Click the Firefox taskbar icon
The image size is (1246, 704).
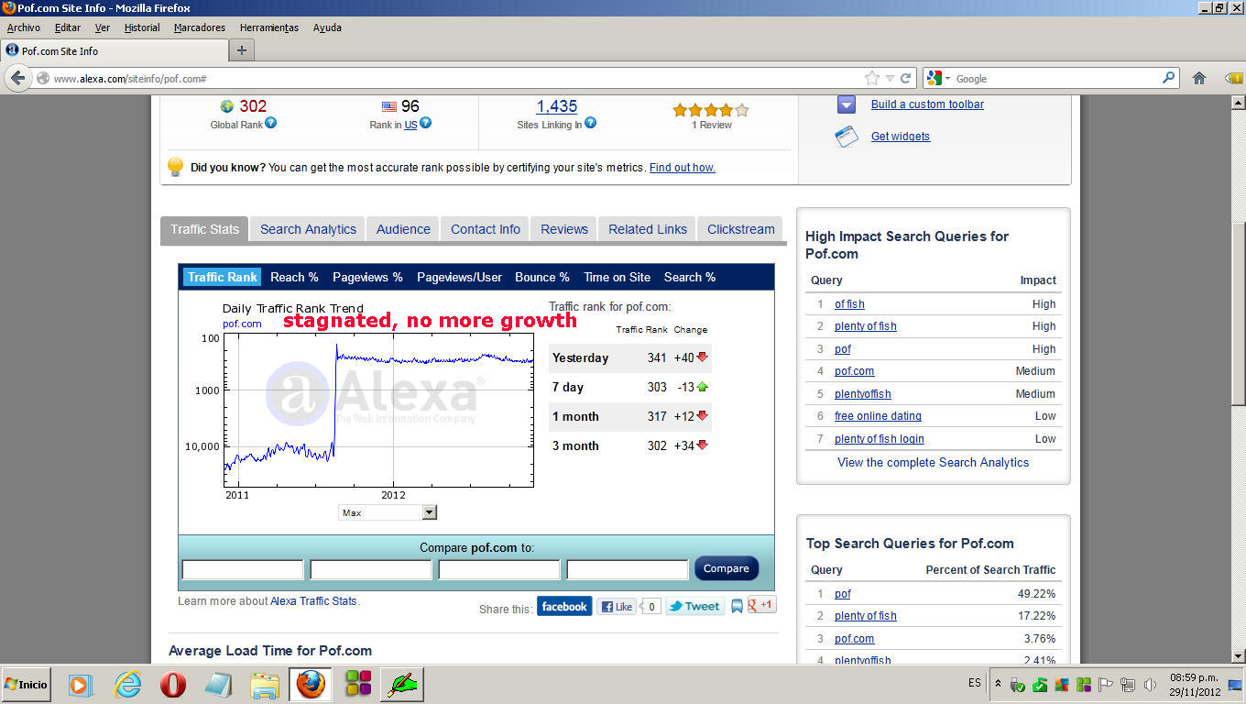pos(311,685)
